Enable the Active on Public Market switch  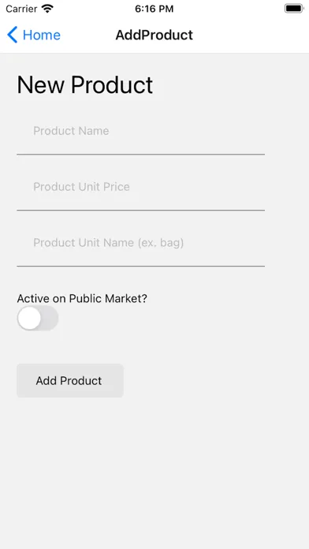click(38, 318)
